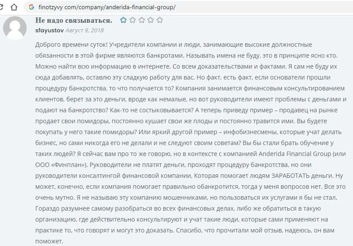Open review title "Не надо связываться."
This screenshot has width=353, height=246.
73,21
